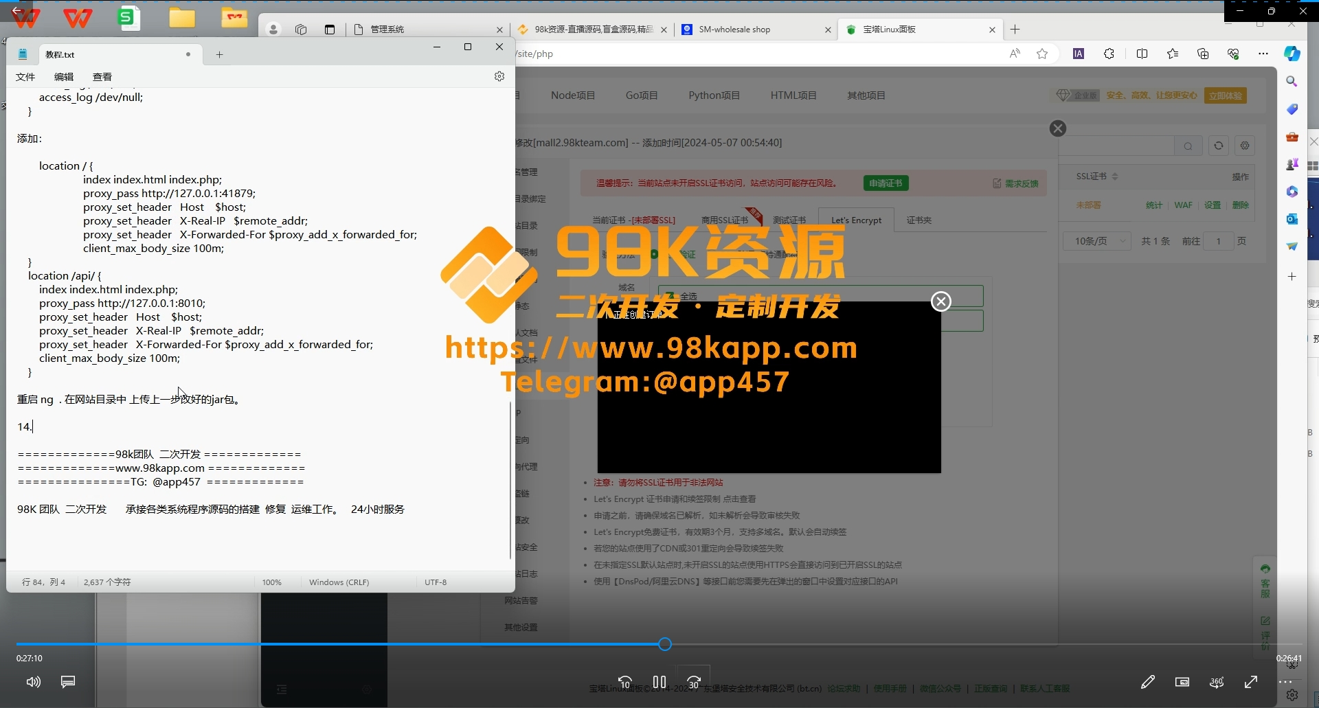Open the sidebar Outlook icon
Viewport: 1319px width, 708px height.
(1292, 219)
